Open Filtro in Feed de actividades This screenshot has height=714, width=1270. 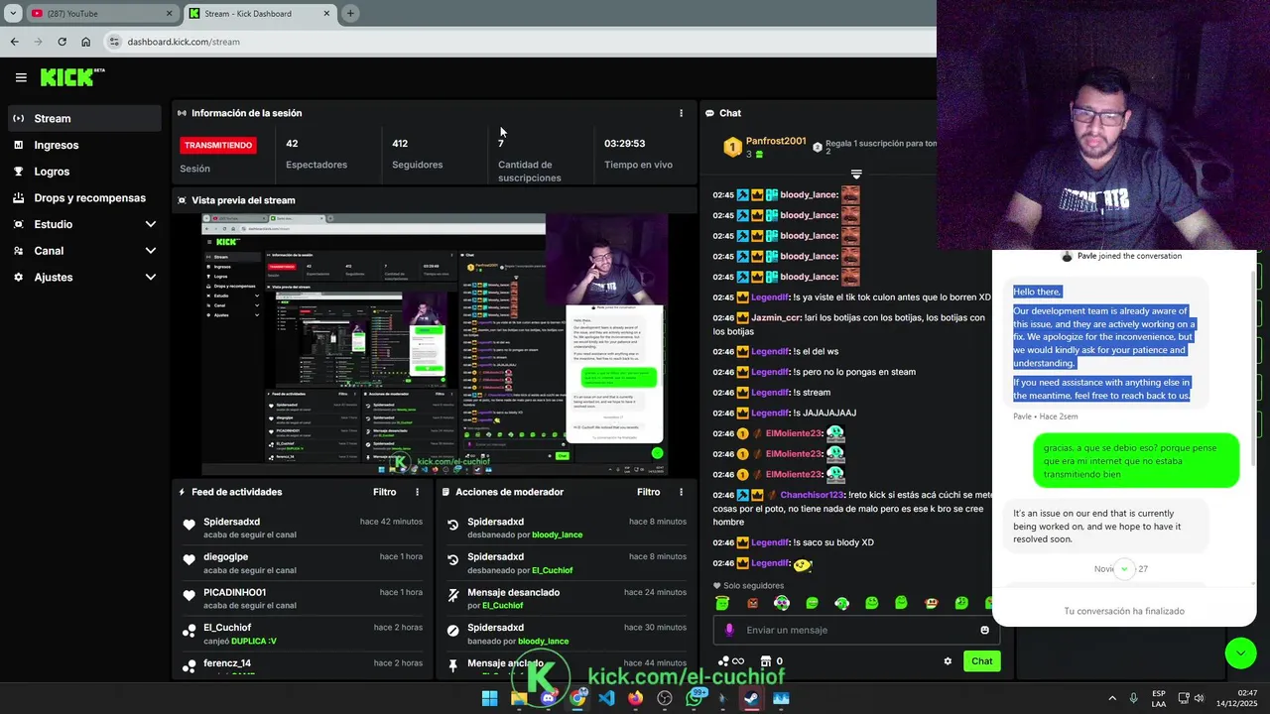point(384,492)
